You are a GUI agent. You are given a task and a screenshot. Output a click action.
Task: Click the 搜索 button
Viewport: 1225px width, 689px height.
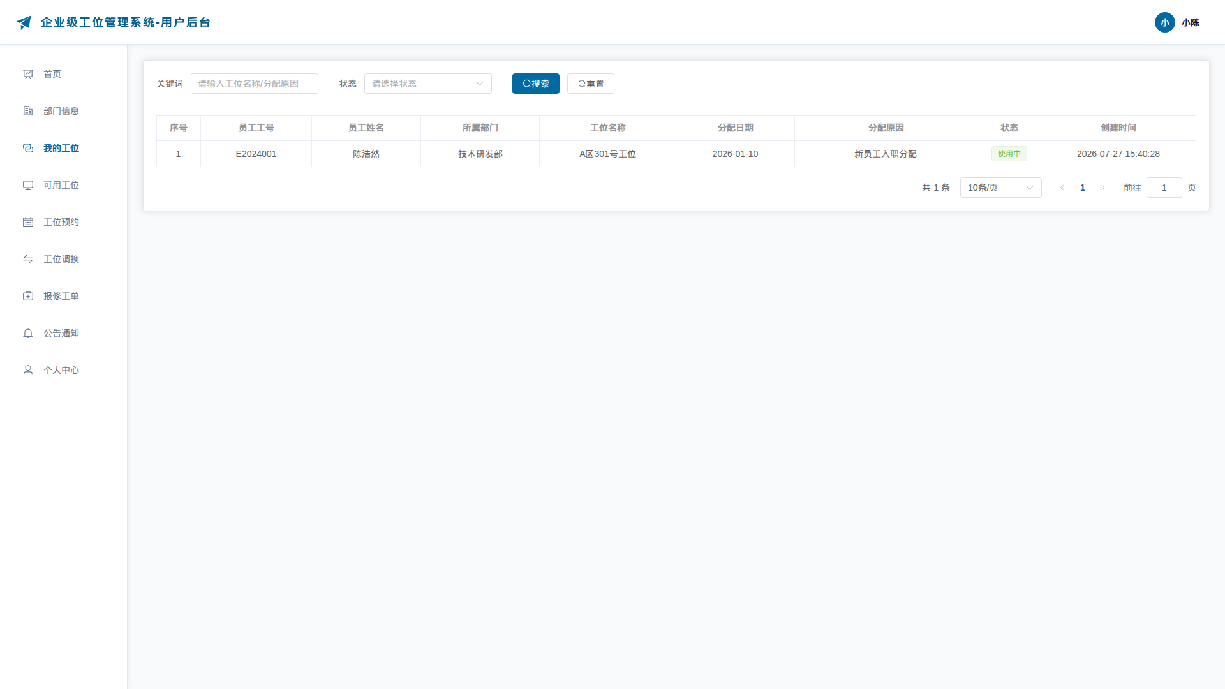click(x=535, y=84)
